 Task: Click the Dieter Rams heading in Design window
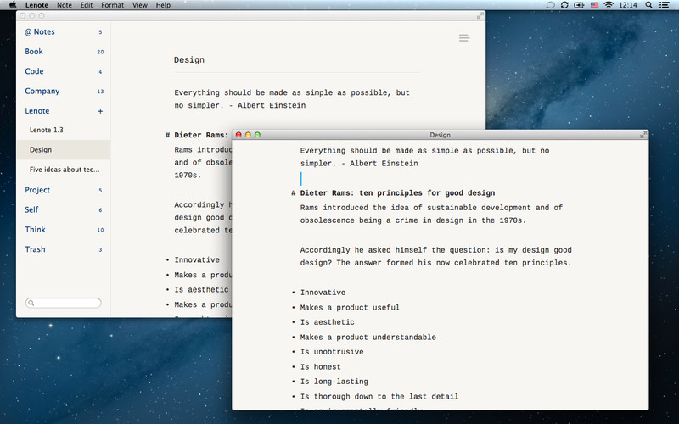coord(397,193)
